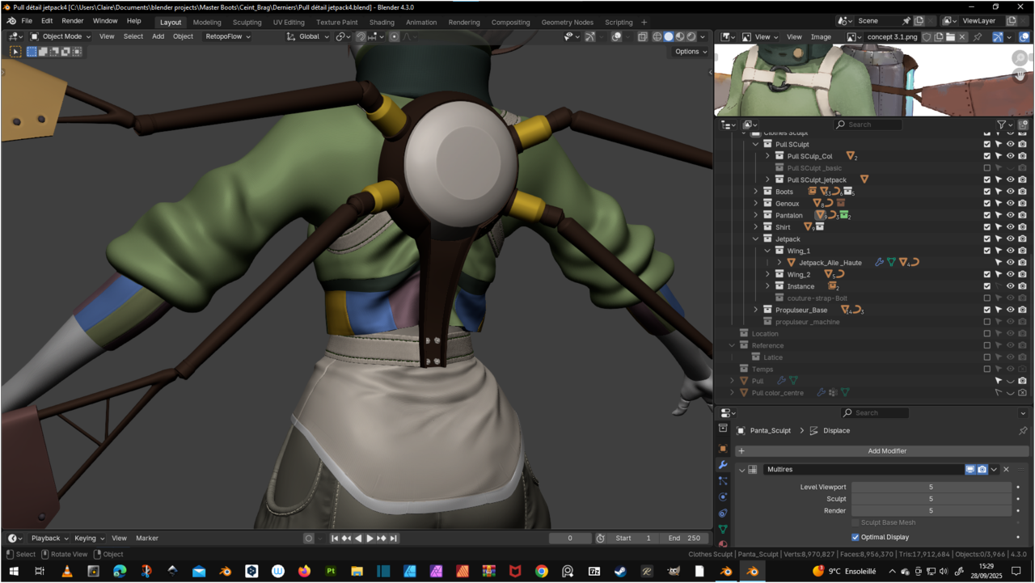
Task: Expand the Propulseur_Base collection
Action: click(756, 310)
